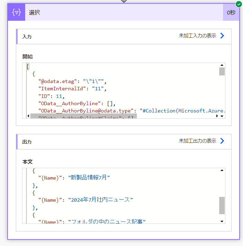This screenshot has height=246, width=243.
Task: Click scroll-up arrow in the 本文 box
Action: [x=222, y=170]
